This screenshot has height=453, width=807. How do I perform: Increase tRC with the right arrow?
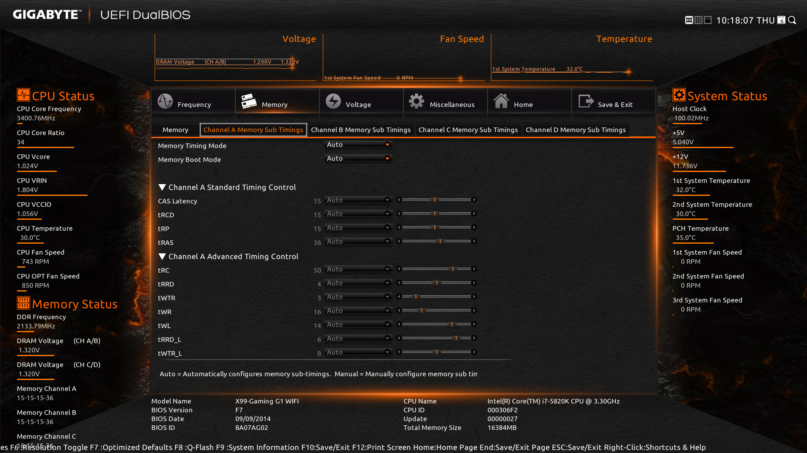coord(474,269)
